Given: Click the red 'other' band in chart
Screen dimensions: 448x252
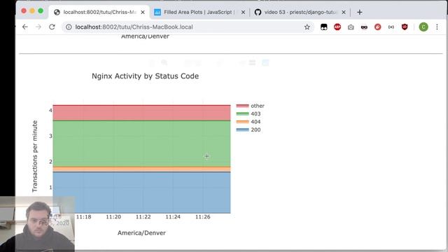Looking at the screenshot, I should 141,113.
